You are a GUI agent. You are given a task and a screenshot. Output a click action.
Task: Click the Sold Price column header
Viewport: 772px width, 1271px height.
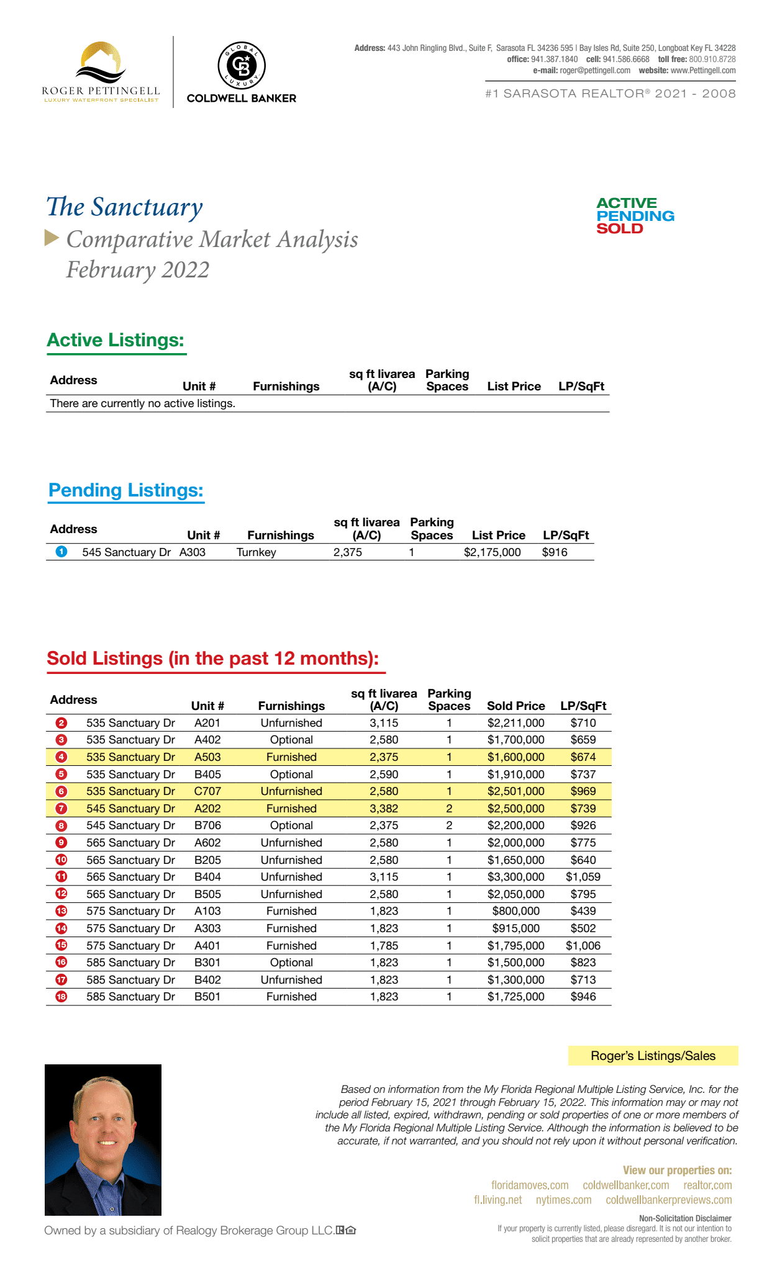(x=516, y=706)
